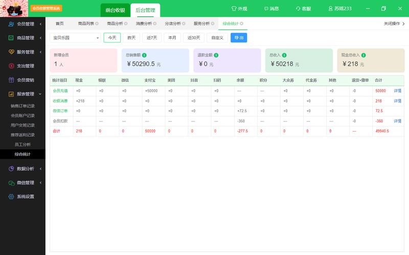Screen dimensions: 409x255
Task: Click the info icon beside 现金总收入
Action: coord(363,55)
